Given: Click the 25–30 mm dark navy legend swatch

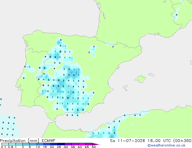Looking at the screenshot, I should 61,144.
